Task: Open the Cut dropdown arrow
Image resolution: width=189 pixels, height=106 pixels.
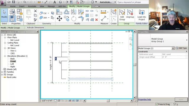Action: pyautogui.click(x=48, y=13)
